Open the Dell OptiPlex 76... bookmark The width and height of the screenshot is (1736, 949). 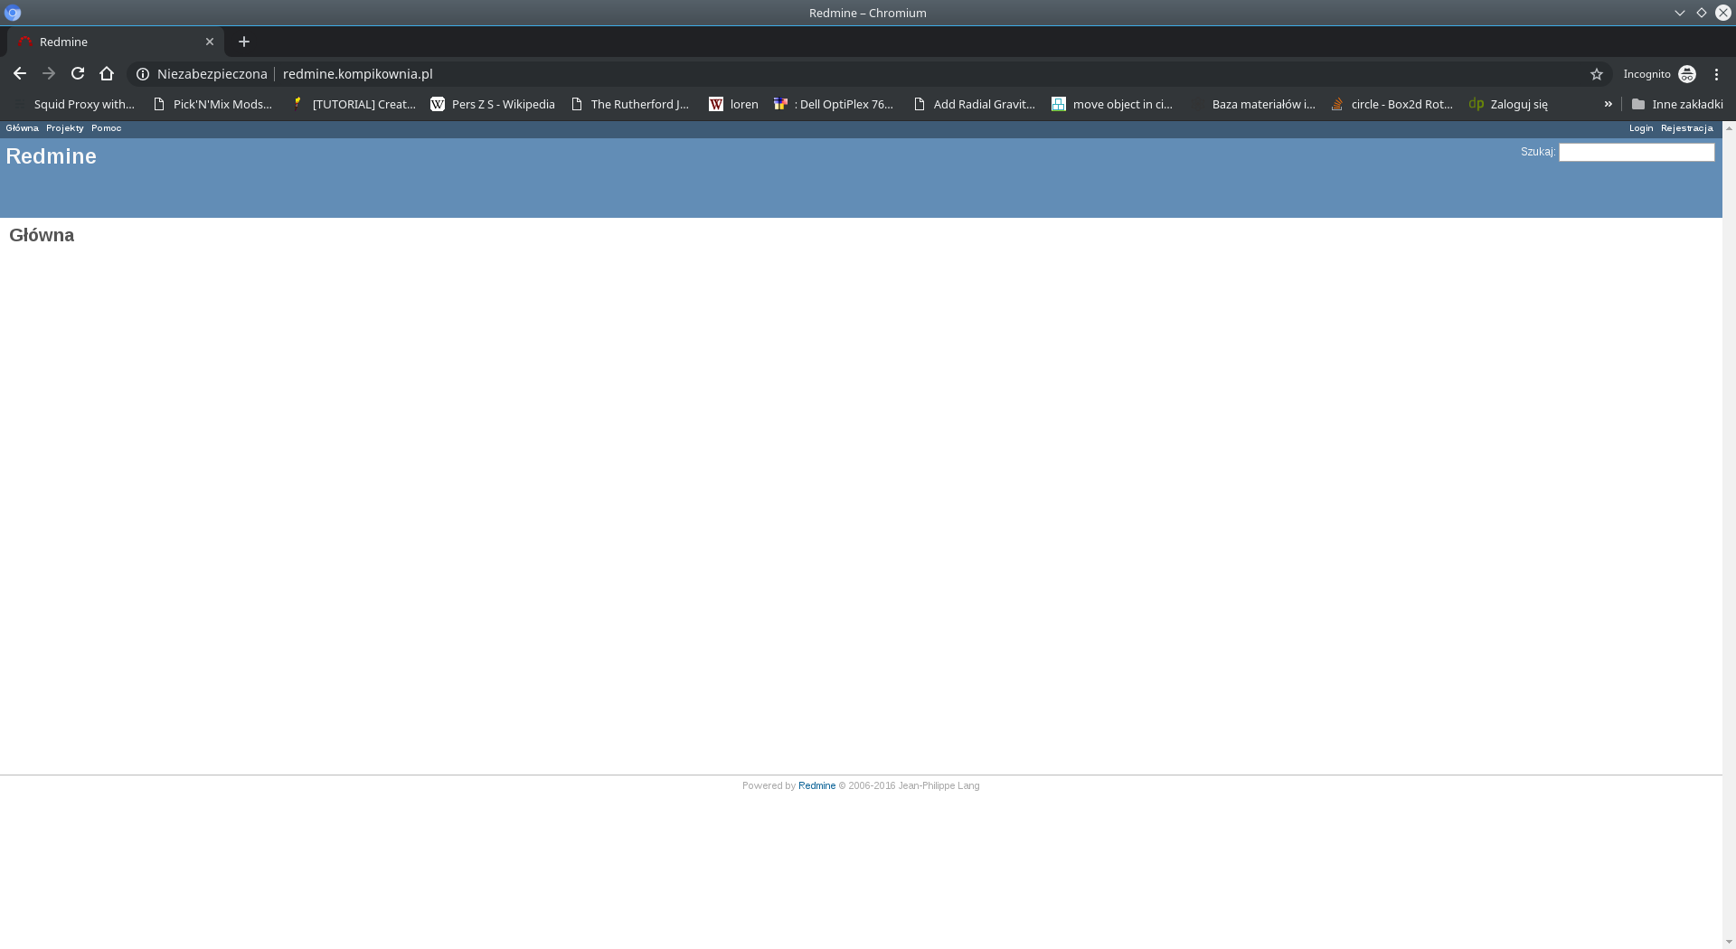coord(834,104)
